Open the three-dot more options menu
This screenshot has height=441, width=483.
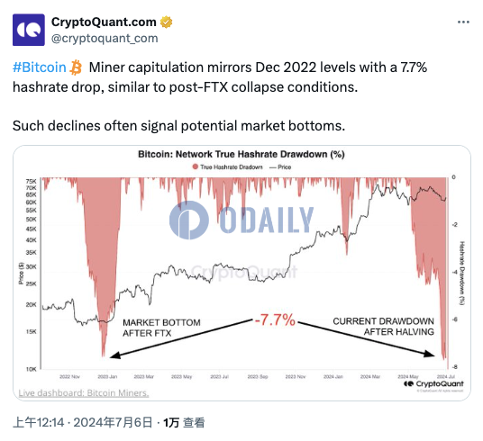click(463, 22)
